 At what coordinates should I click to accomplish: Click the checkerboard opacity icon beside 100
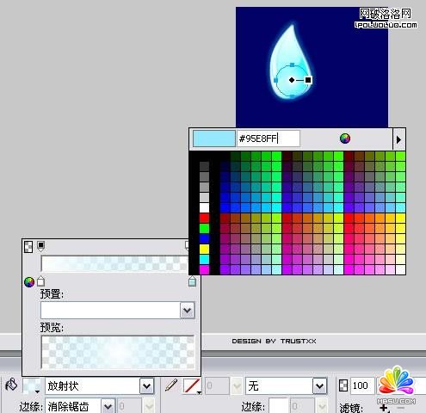coord(343,385)
